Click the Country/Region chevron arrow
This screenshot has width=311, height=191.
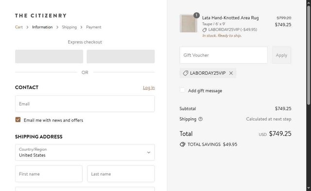pyautogui.click(x=149, y=152)
